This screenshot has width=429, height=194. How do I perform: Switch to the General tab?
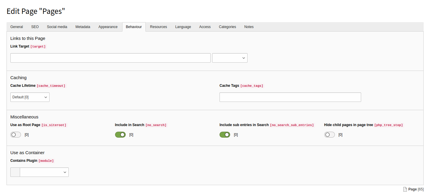tap(17, 27)
